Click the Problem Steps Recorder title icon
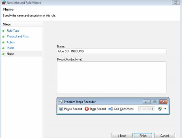Image resolution: width=182 pixels, height=138 pixels. (61, 102)
